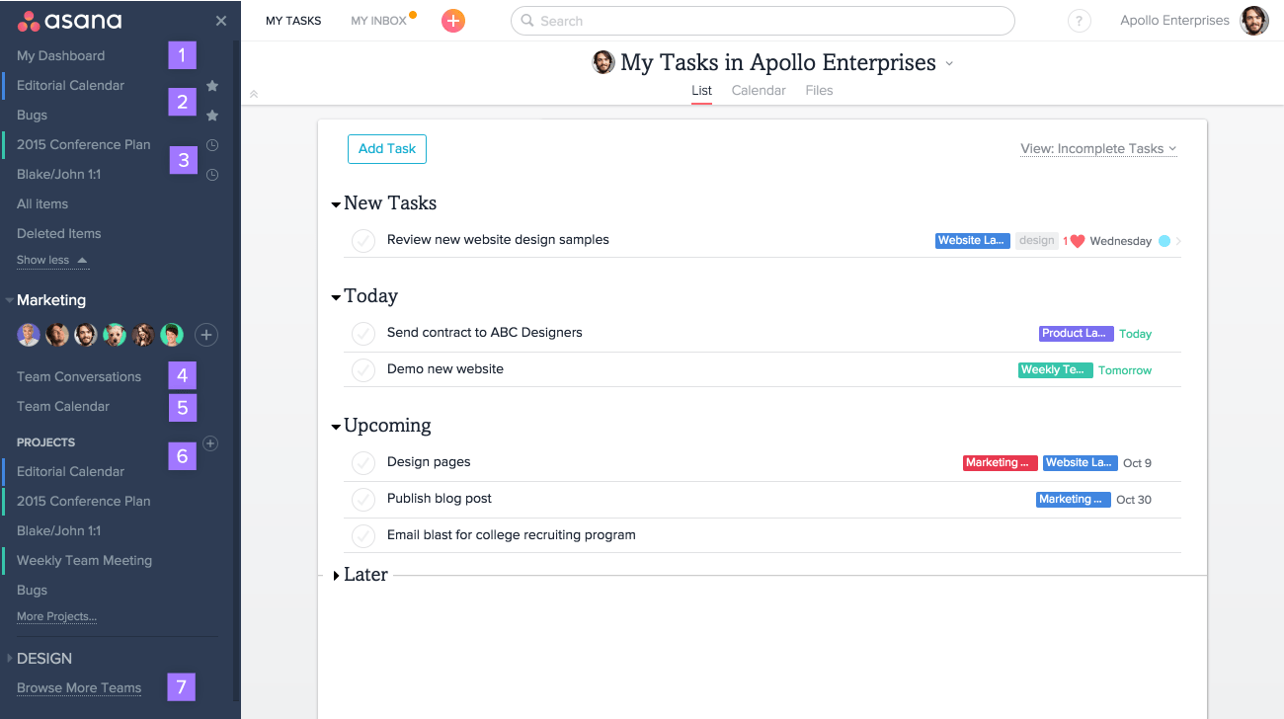Open details arrow for Review new website design samples
Screen dimensions: 1284x719
tap(1178, 241)
